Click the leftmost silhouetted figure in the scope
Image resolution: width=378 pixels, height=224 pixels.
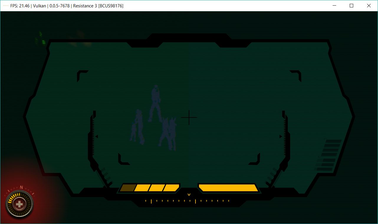click(x=137, y=127)
